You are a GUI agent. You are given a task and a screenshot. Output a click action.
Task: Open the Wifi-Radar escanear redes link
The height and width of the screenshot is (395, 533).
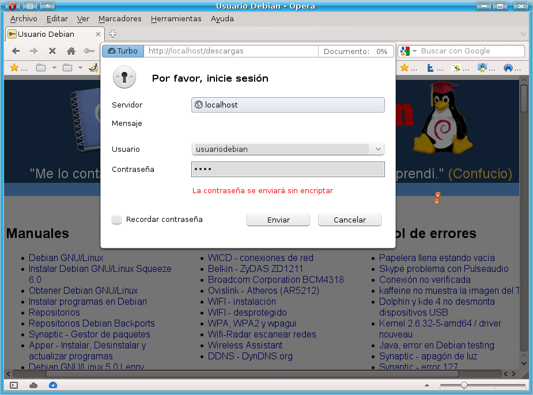(x=262, y=334)
